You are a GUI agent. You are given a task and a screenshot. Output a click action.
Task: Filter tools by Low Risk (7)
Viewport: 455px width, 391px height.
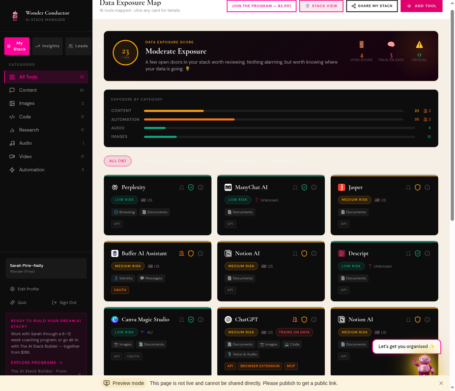point(284,161)
